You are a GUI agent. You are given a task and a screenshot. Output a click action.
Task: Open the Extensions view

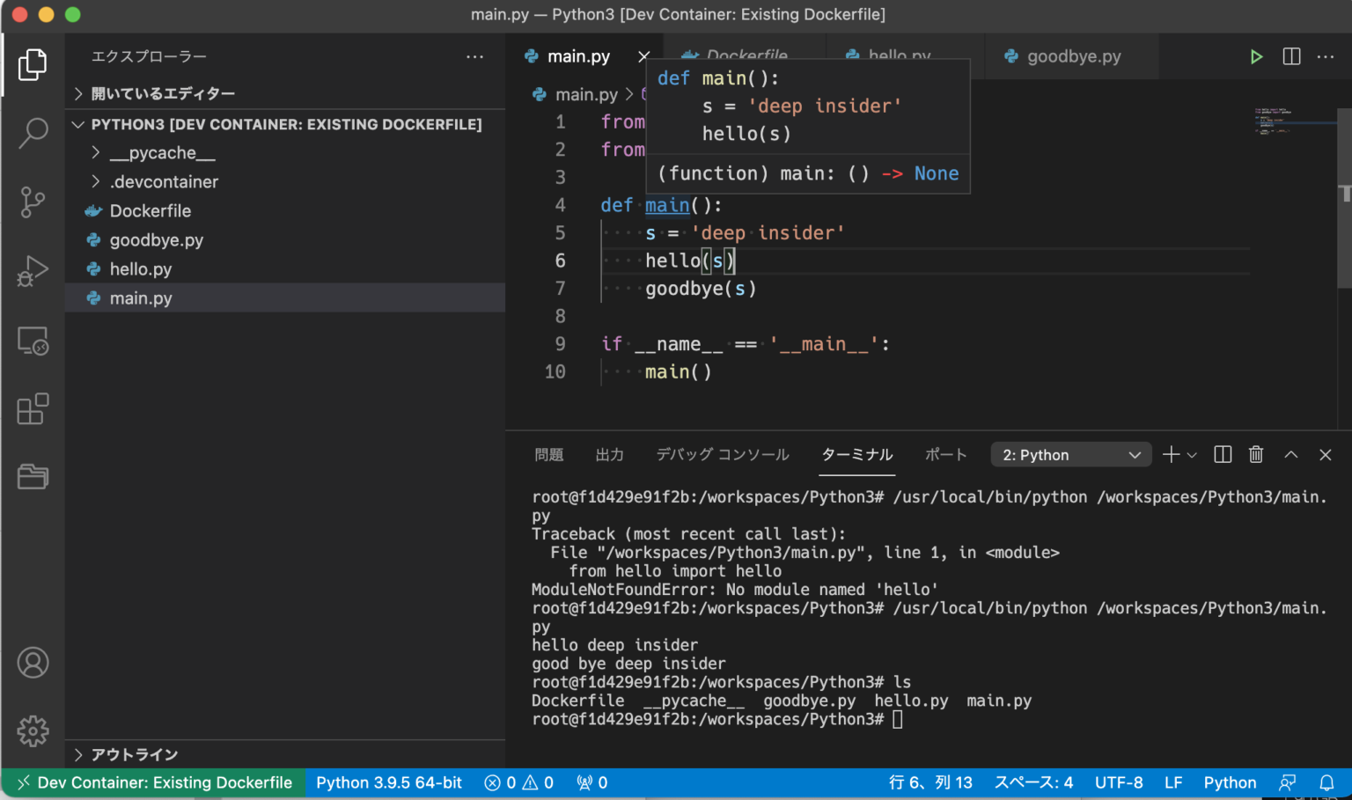pyautogui.click(x=33, y=408)
